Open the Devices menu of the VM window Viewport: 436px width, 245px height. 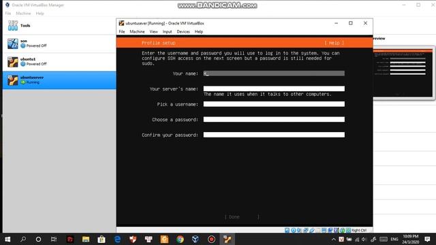(x=183, y=32)
